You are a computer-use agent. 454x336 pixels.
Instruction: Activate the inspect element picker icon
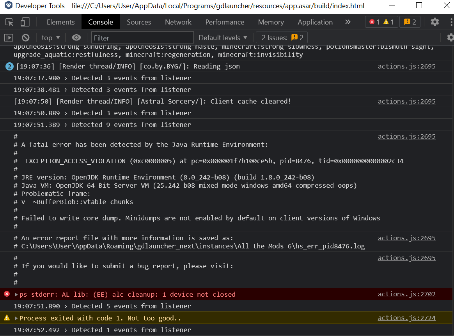tap(9, 22)
